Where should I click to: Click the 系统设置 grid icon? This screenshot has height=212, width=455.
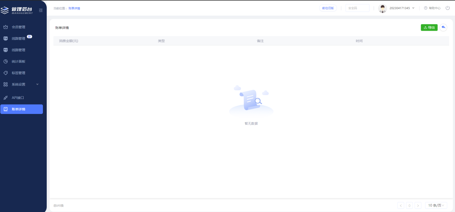tap(5, 84)
